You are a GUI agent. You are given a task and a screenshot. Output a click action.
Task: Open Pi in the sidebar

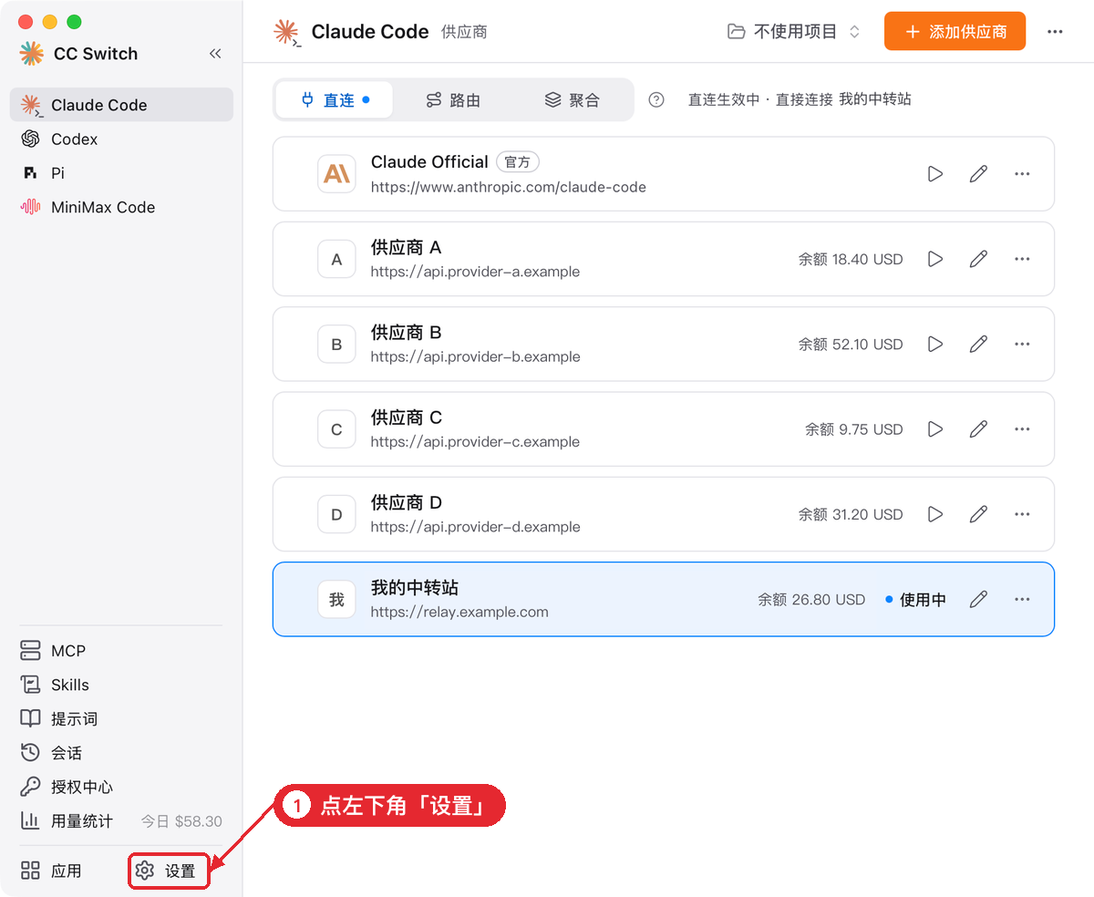[x=121, y=173]
